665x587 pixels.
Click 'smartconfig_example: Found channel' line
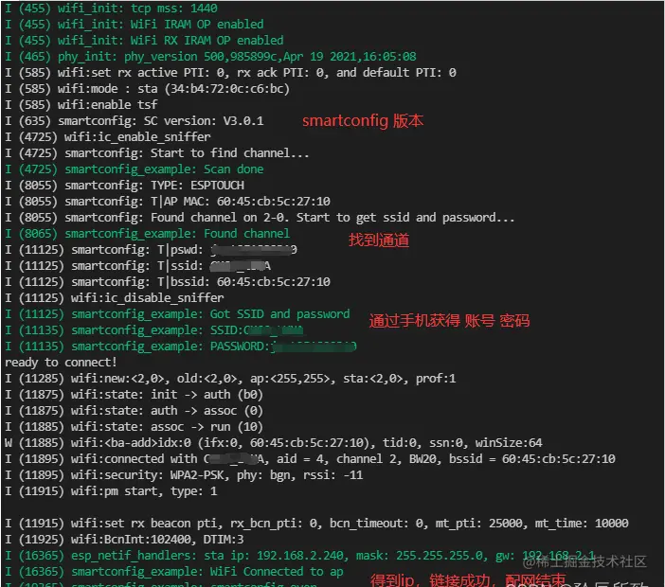pos(147,234)
